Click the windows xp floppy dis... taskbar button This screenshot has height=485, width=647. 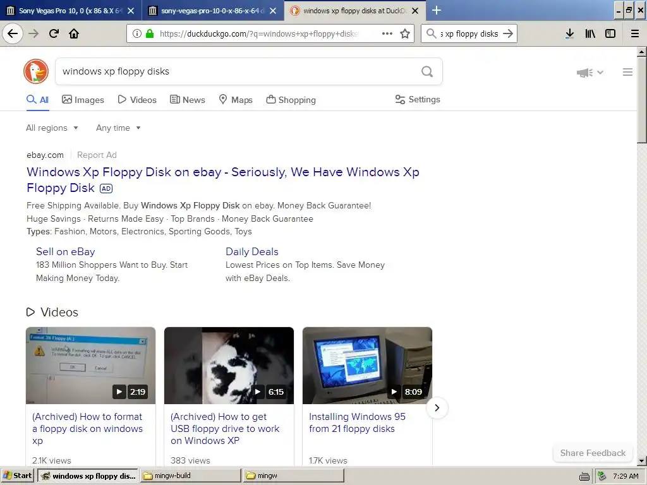(88, 476)
